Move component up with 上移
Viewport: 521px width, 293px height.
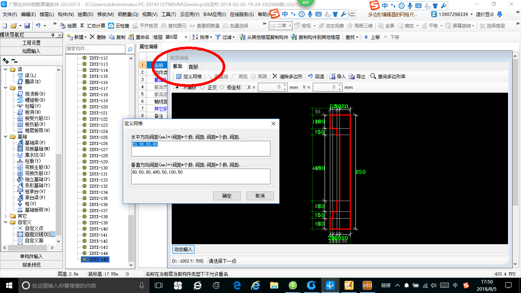(x=372, y=37)
